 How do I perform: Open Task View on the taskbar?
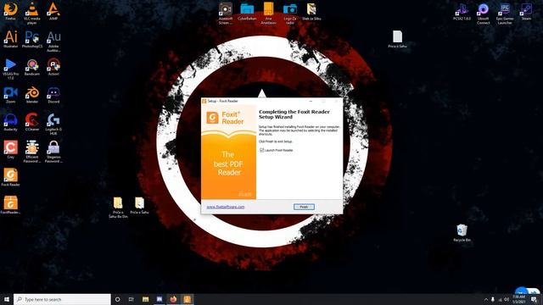pos(132,299)
